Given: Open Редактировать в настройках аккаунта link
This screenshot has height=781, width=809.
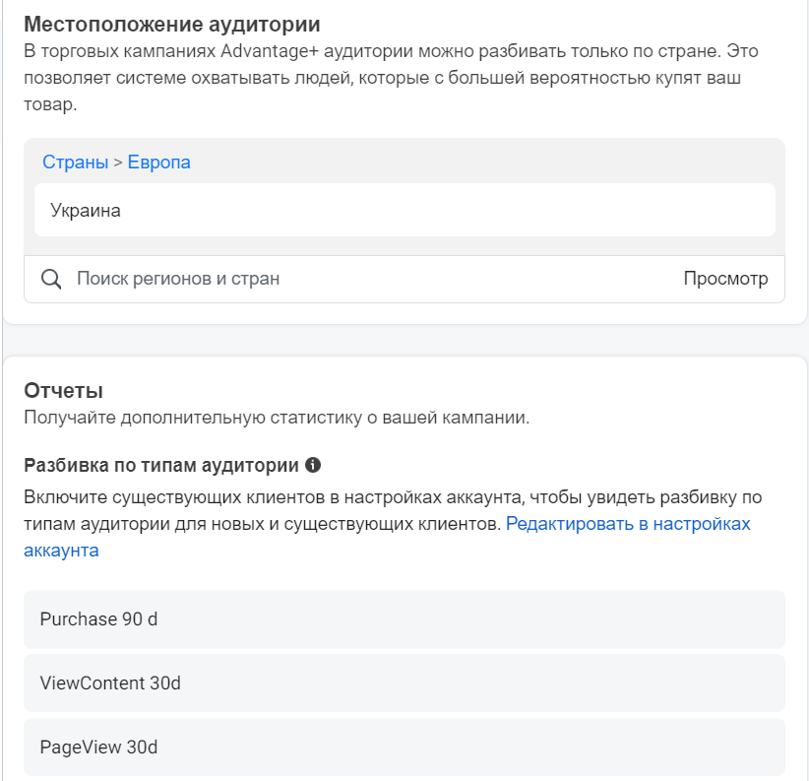Looking at the screenshot, I should pyautogui.click(x=628, y=524).
